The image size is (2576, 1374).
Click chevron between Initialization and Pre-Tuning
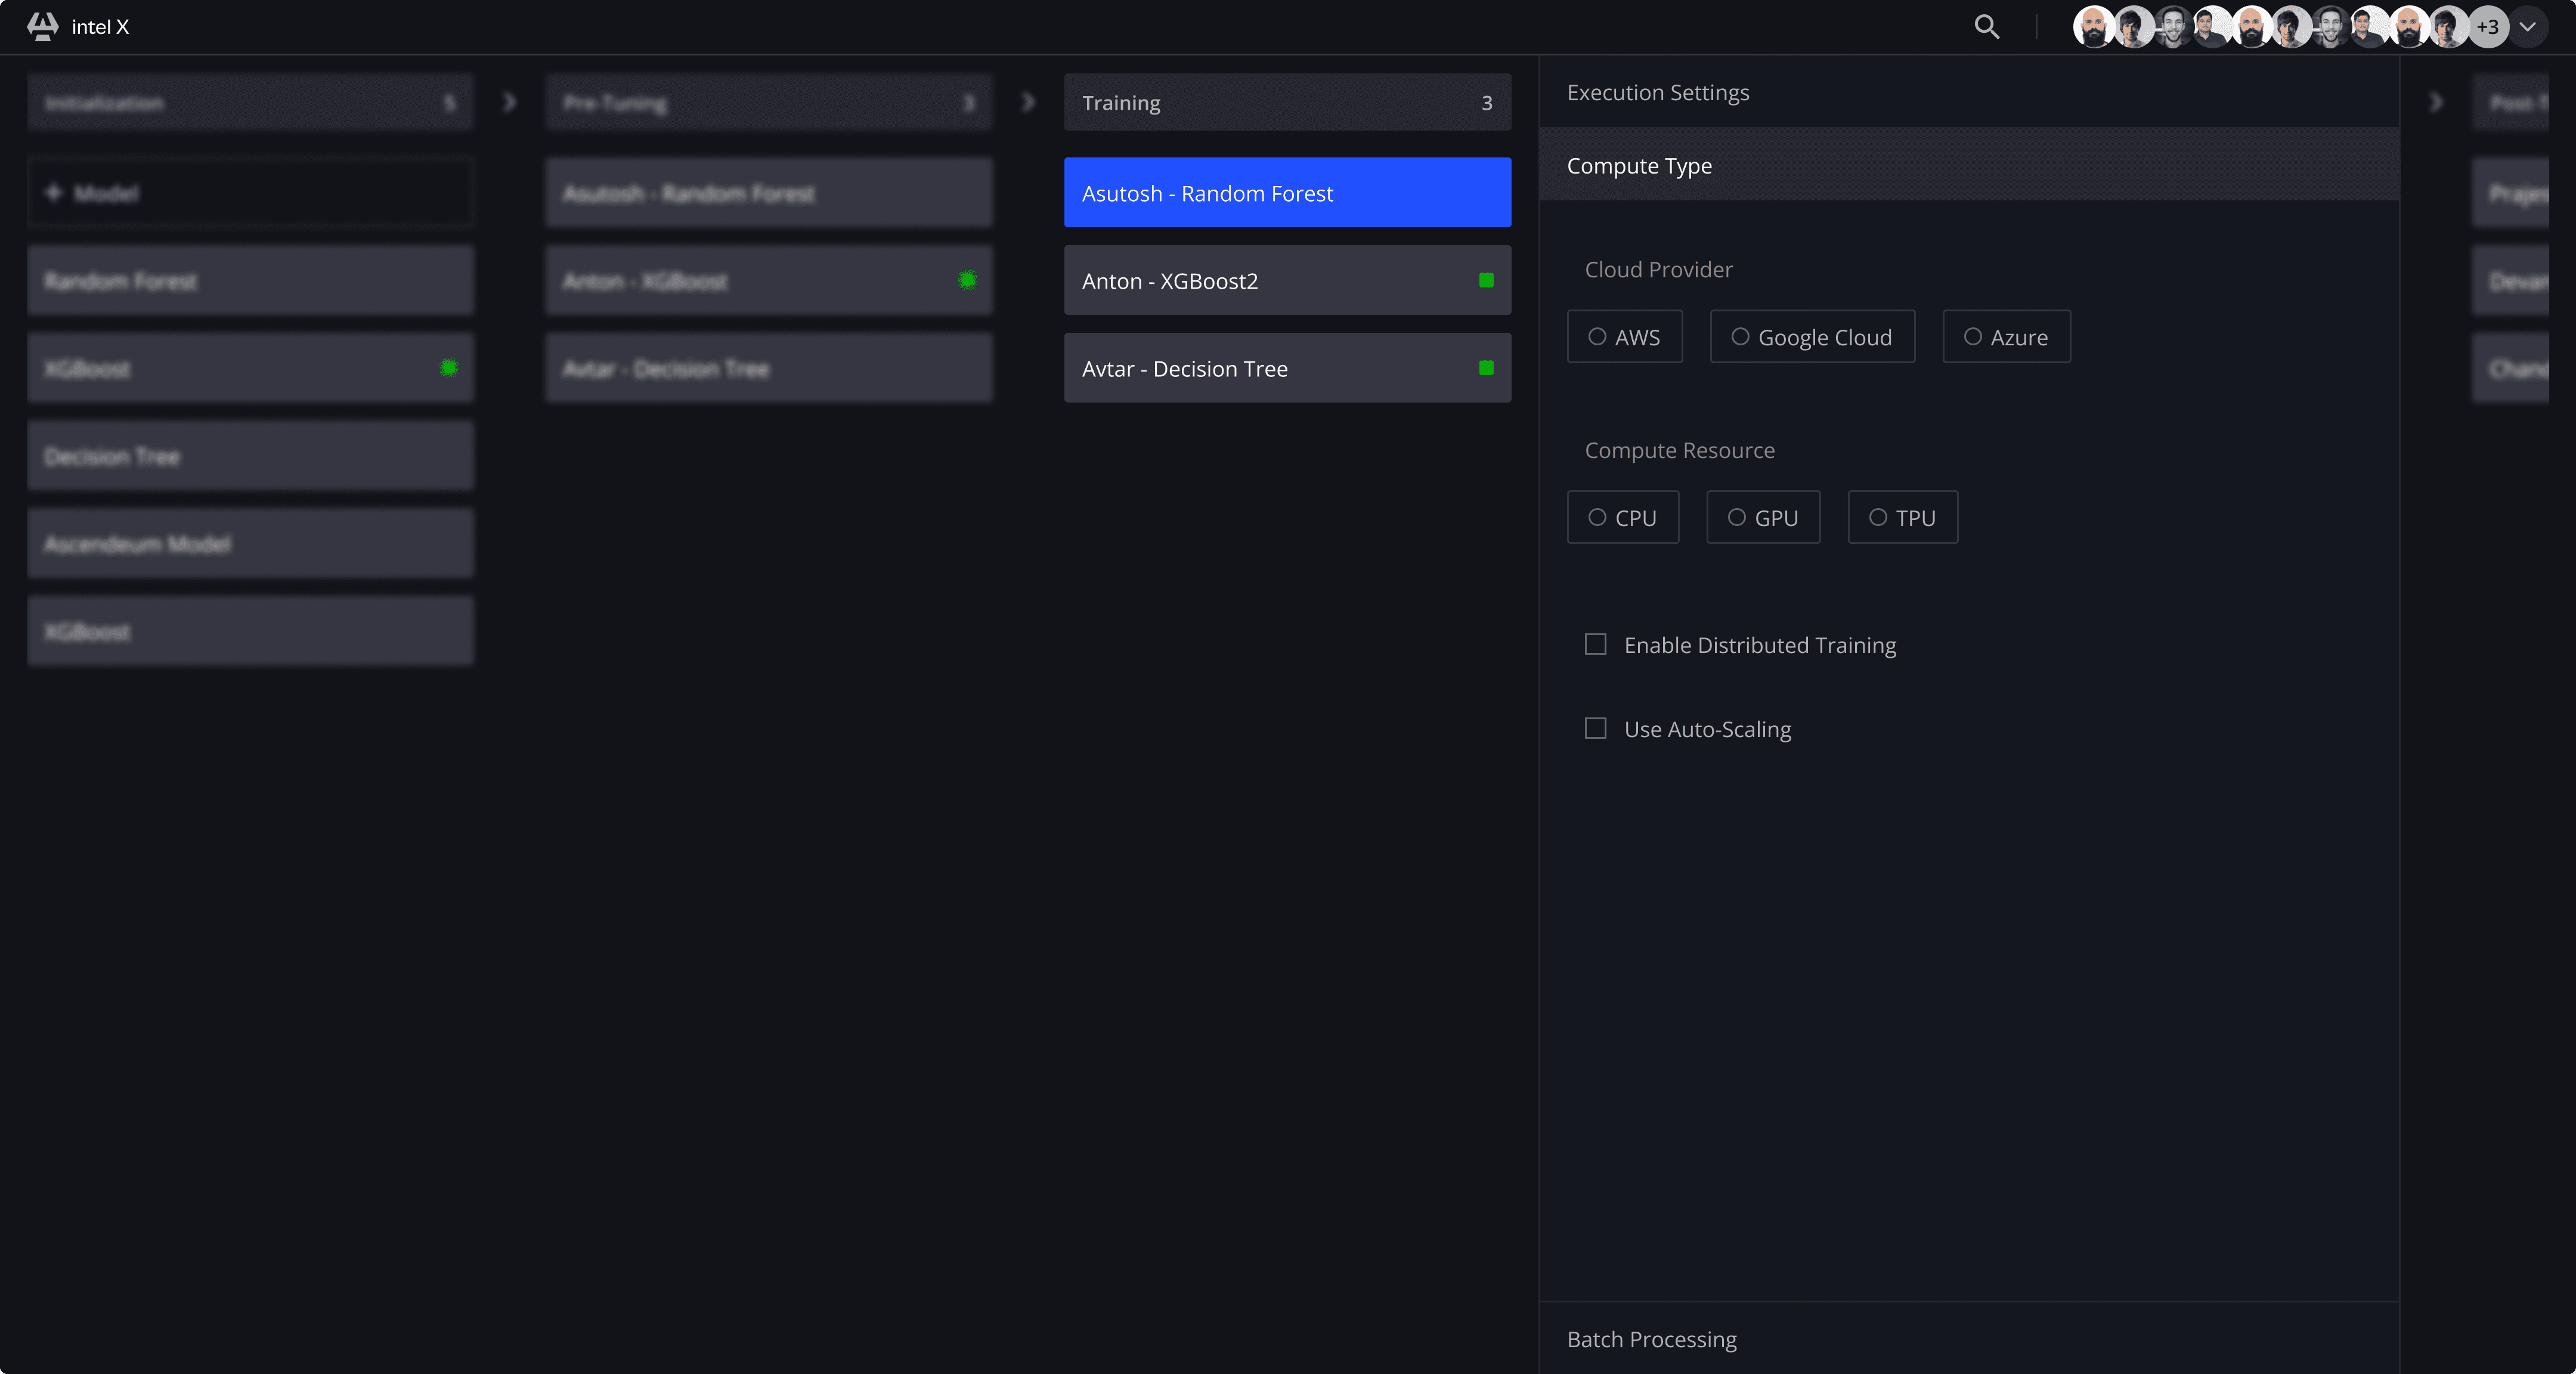(x=509, y=102)
